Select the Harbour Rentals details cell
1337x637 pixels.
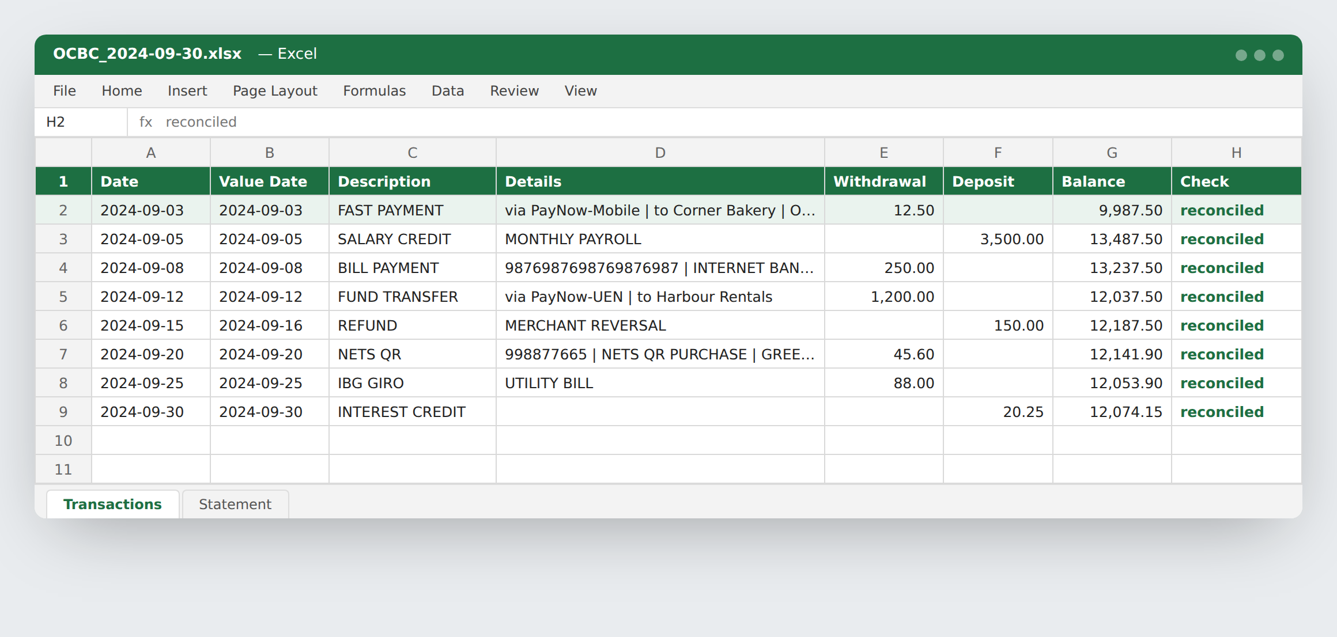click(660, 297)
